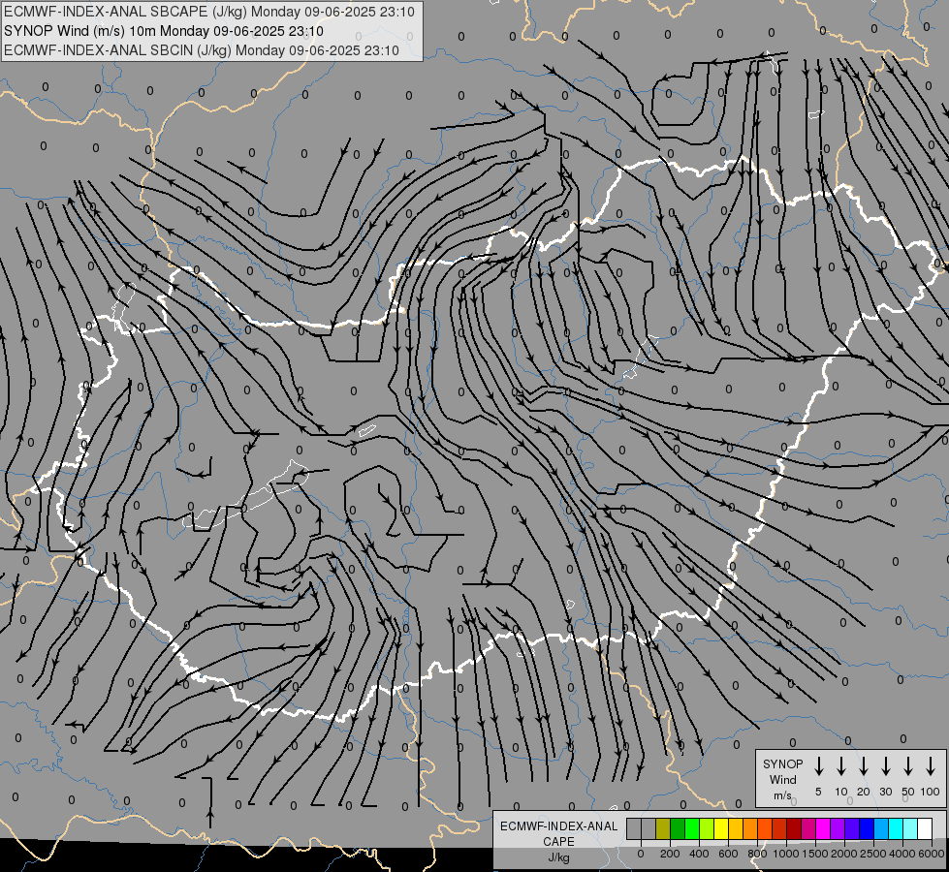Pick the yellow-green CAPE swatch

(x=707, y=829)
